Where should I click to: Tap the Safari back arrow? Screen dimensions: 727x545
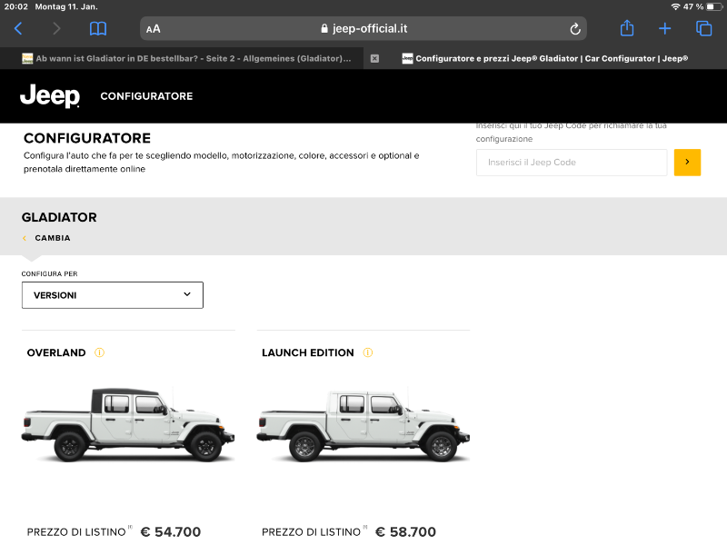click(18, 28)
